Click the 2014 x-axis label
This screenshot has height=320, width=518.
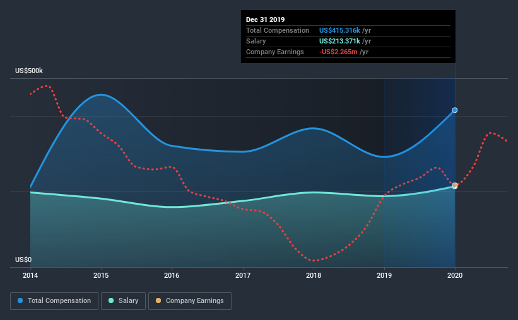point(30,275)
